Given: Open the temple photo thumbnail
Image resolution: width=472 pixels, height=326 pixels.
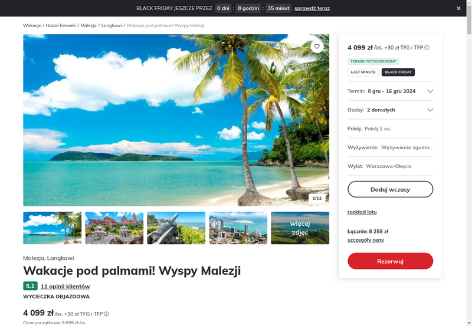Looking at the screenshot, I should 114,228.
